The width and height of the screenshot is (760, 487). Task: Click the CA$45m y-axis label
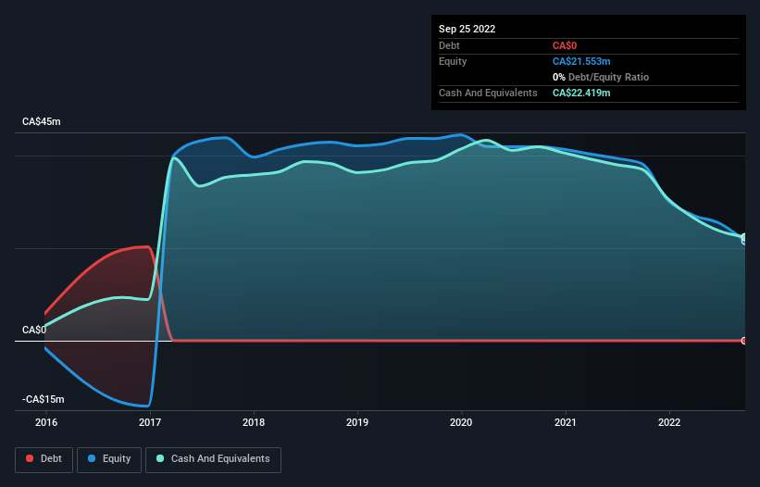(42, 121)
